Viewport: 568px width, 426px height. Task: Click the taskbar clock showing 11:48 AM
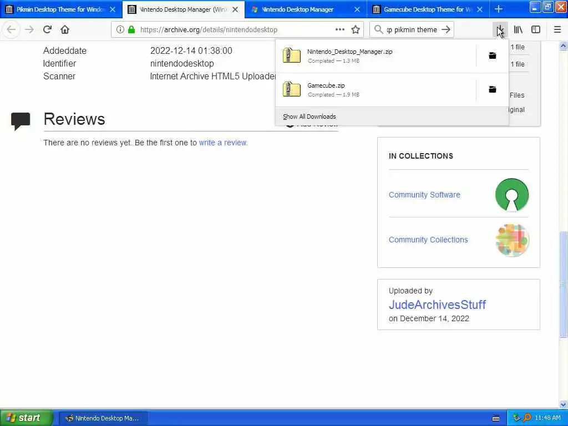(547, 418)
